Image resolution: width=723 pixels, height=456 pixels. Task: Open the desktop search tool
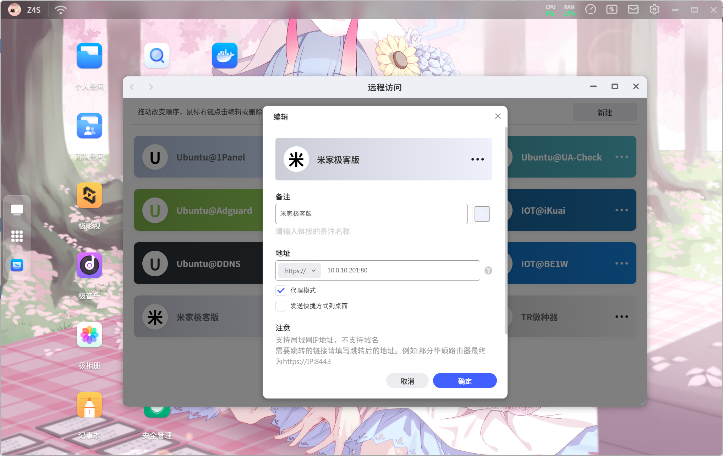[x=157, y=55]
